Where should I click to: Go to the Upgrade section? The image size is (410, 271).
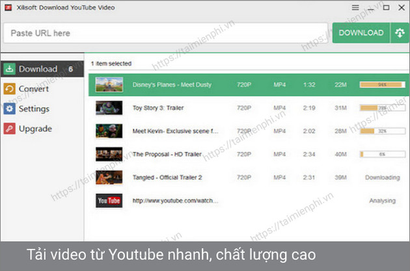42,129
